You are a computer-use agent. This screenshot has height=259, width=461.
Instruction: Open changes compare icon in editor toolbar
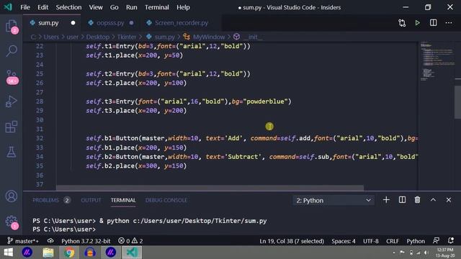click(402, 23)
